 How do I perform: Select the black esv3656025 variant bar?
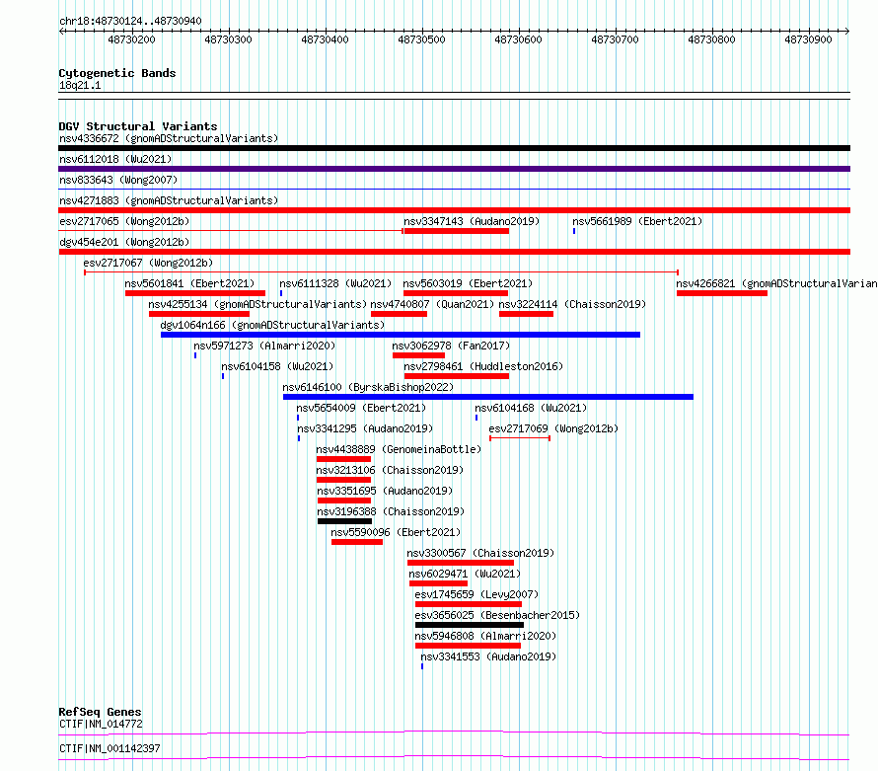coord(470,625)
